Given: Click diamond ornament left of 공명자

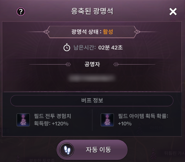Looking at the screenshot, I should click(68, 64).
